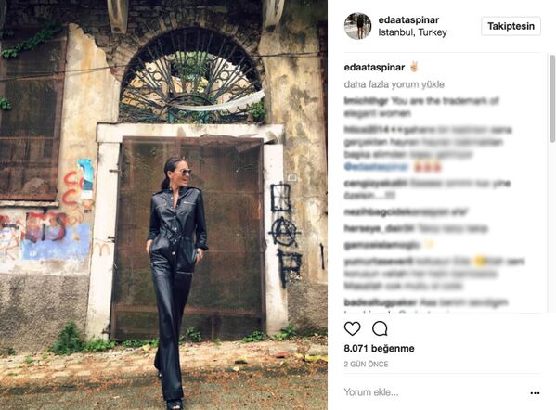This screenshot has height=410, width=556.
Task: Open comments with the speech bubble icon
Action: pyautogui.click(x=380, y=329)
